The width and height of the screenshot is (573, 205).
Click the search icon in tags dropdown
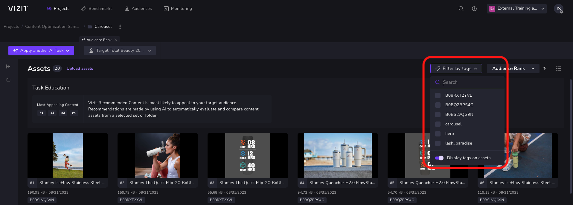pyautogui.click(x=438, y=82)
